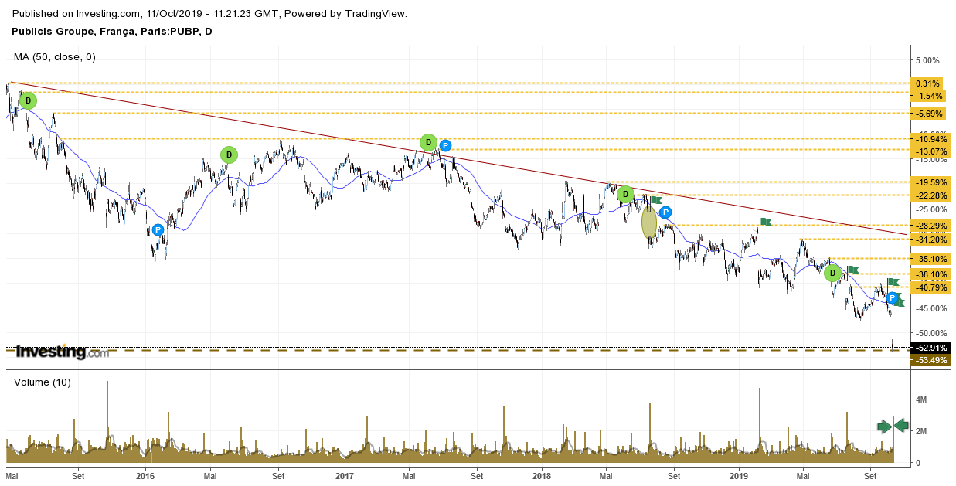Click the Mai label just after 2017
This screenshot has width=956, height=486.
tap(410, 477)
